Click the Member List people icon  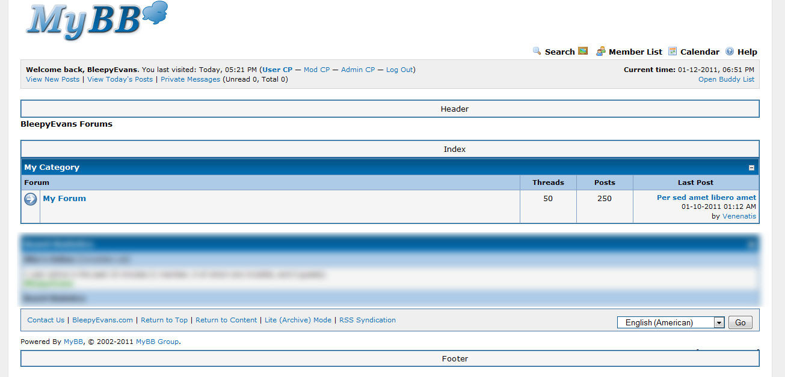(600, 52)
